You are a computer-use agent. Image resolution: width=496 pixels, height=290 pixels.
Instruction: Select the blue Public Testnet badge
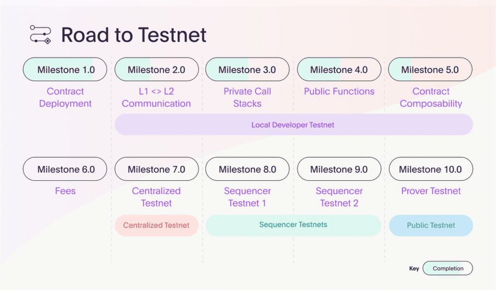click(x=431, y=226)
